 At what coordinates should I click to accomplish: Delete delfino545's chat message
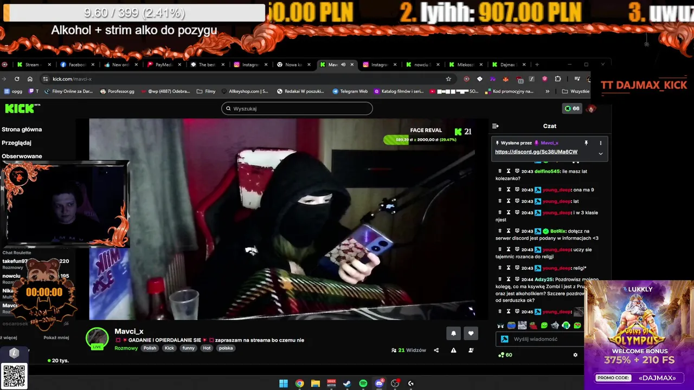(500, 171)
